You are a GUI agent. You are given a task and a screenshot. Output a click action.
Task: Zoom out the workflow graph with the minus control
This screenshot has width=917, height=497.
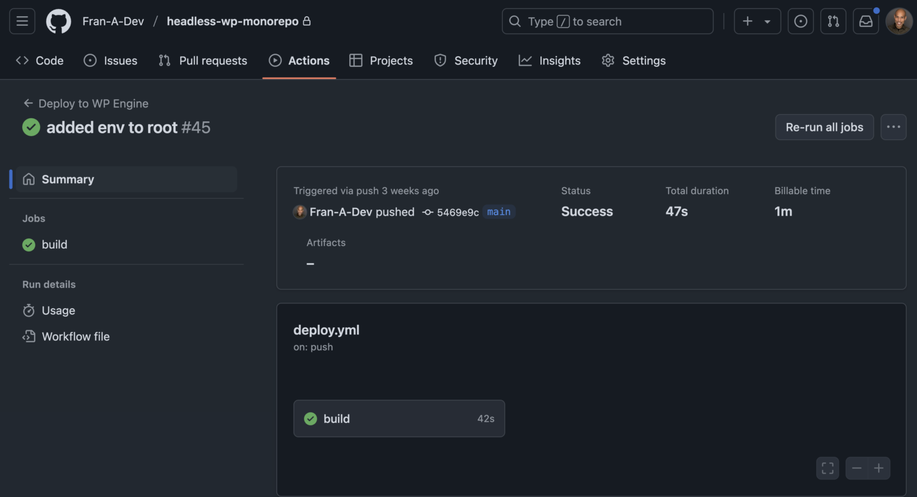click(x=857, y=468)
